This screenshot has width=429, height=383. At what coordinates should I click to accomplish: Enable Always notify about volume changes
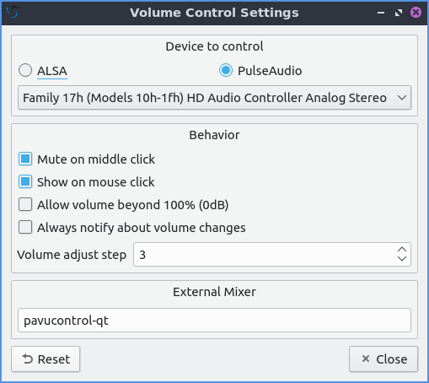(25, 227)
